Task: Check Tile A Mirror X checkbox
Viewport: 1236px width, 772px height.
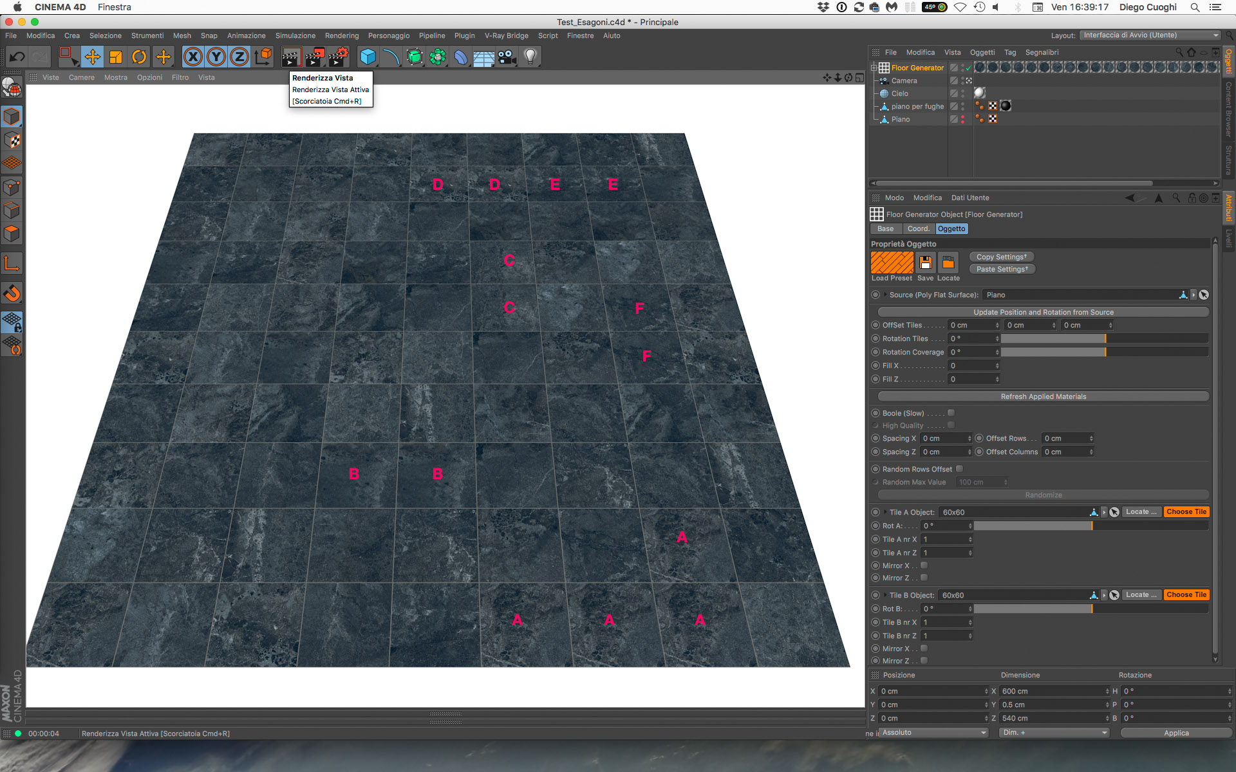Action: [x=924, y=565]
